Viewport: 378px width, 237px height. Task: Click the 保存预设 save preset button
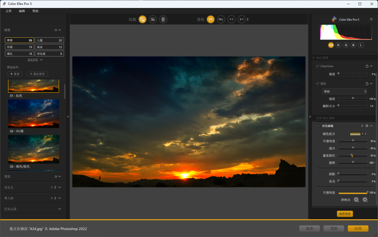tap(345, 214)
